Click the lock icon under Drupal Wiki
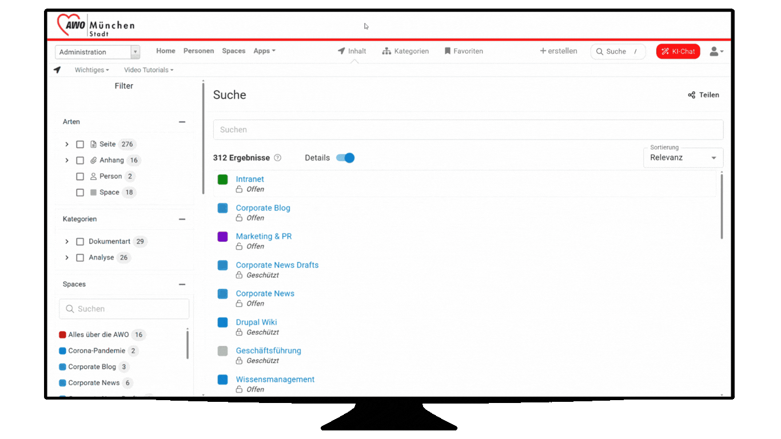Viewport: 781px width, 439px height. click(x=240, y=332)
